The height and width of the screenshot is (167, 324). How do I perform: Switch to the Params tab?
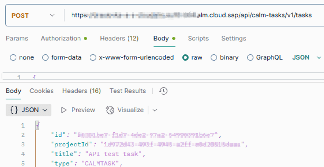17,38
